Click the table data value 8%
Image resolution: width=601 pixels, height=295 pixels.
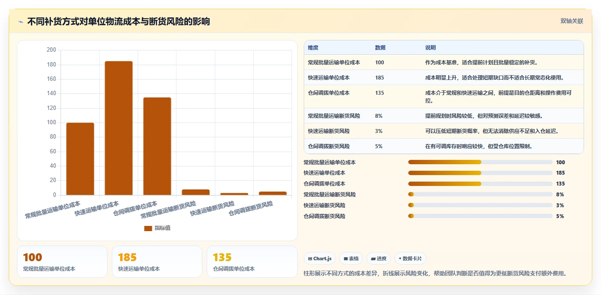click(379, 116)
